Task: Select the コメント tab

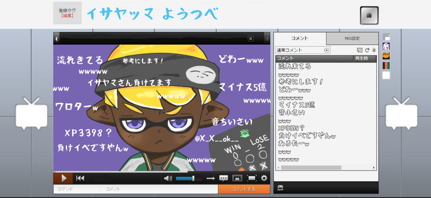Action: (x=300, y=38)
